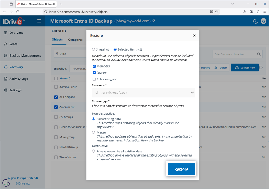Click the IDrive logo
The width and height of the screenshot is (269, 189).
pos(13,21)
